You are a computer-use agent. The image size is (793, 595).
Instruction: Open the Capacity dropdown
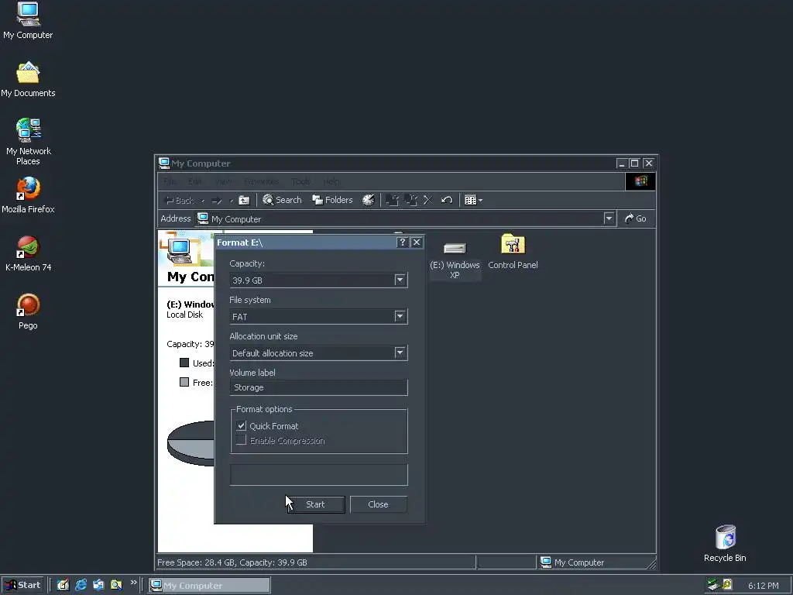(x=400, y=280)
